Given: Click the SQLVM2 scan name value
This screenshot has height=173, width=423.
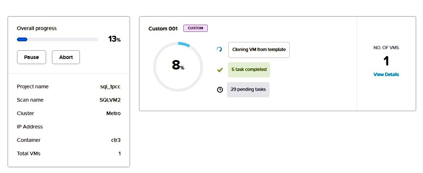Looking at the screenshot, I should 110,100.
